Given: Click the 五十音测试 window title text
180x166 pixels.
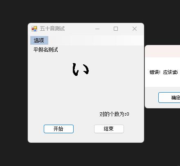Looking at the screenshot, I should 52,29.
